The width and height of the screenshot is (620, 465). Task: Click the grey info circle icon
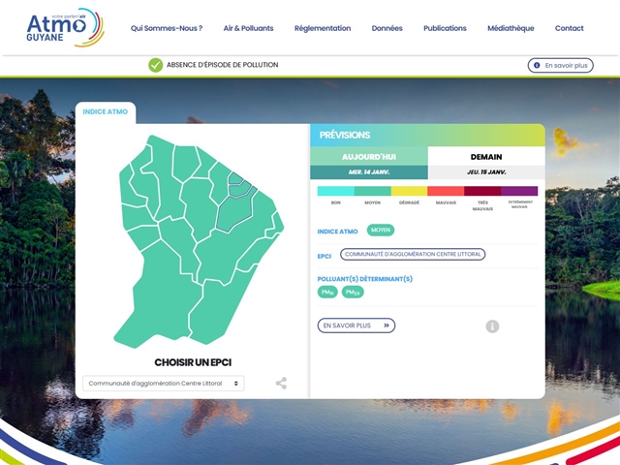492,326
